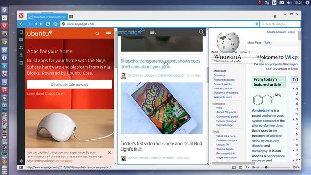Toggle images icon in status bar
This screenshot has width=311, height=175.
tap(241, 167)
